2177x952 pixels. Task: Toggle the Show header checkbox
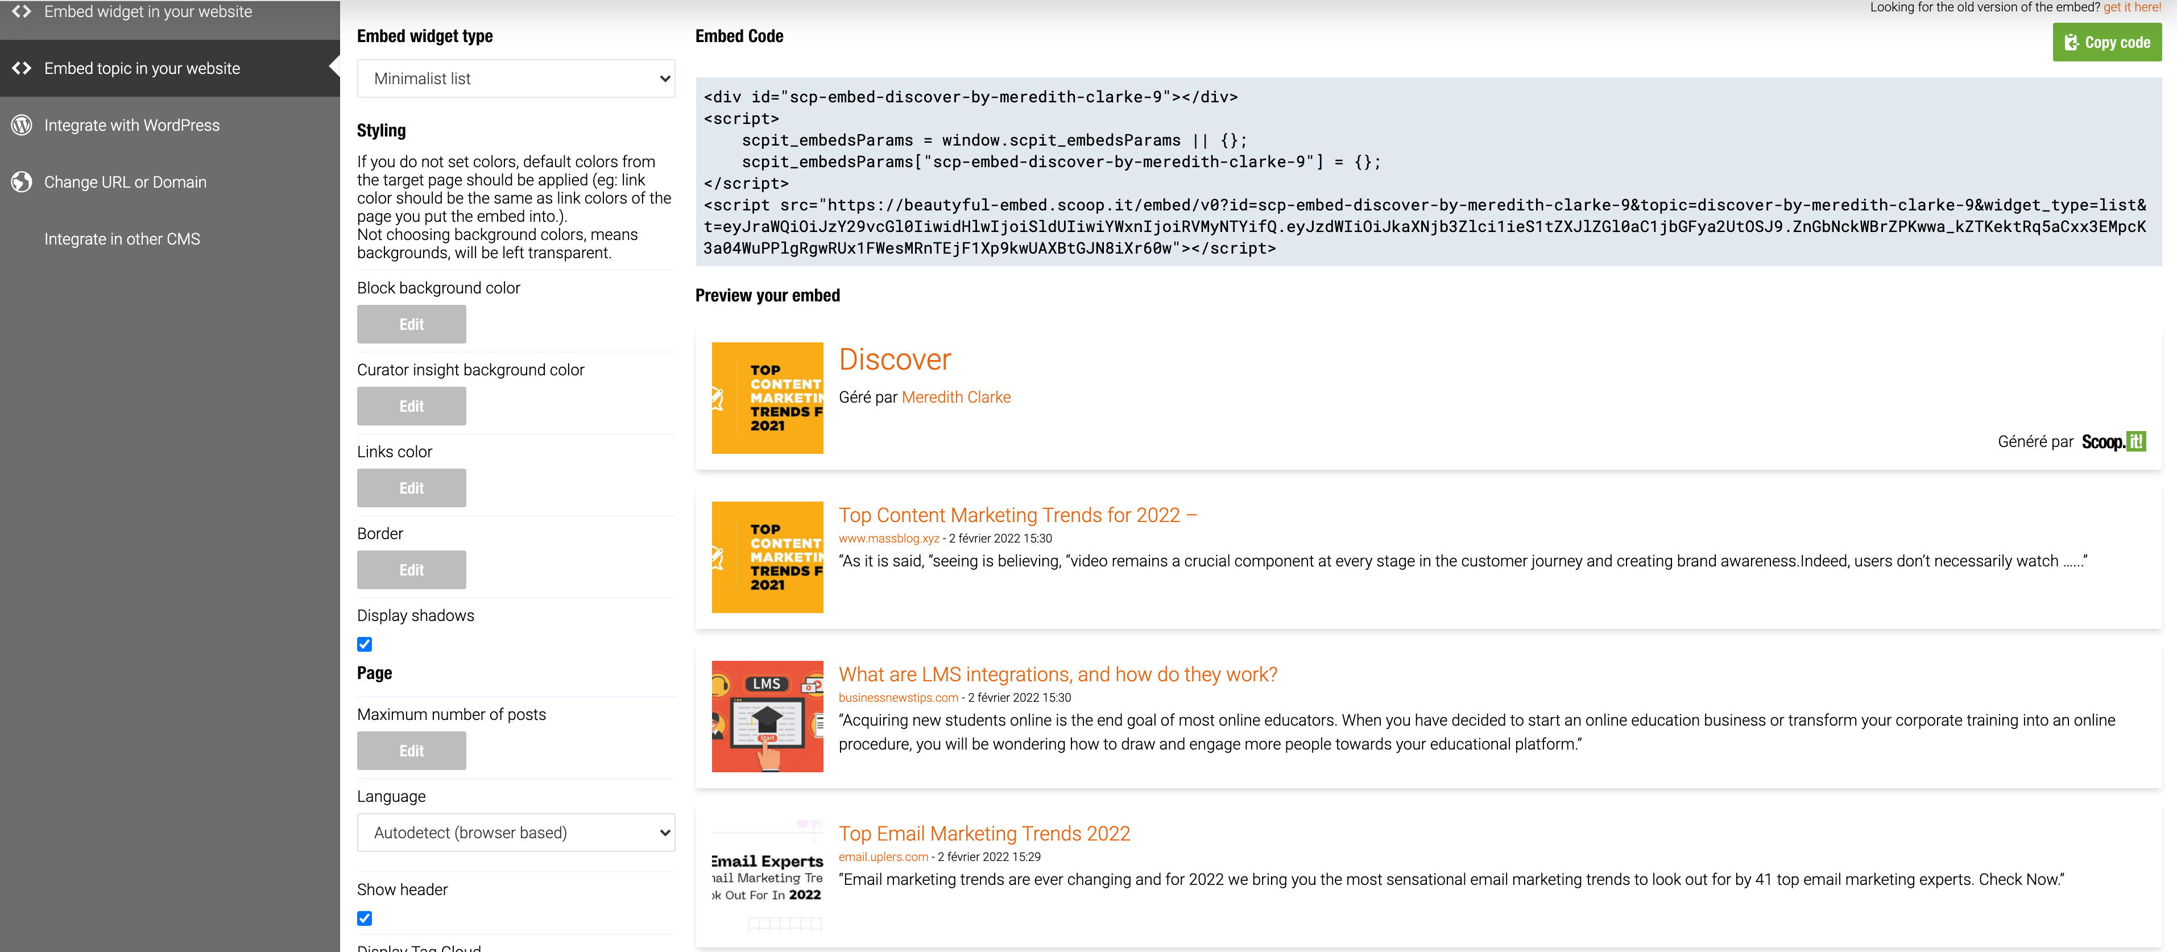364,918
